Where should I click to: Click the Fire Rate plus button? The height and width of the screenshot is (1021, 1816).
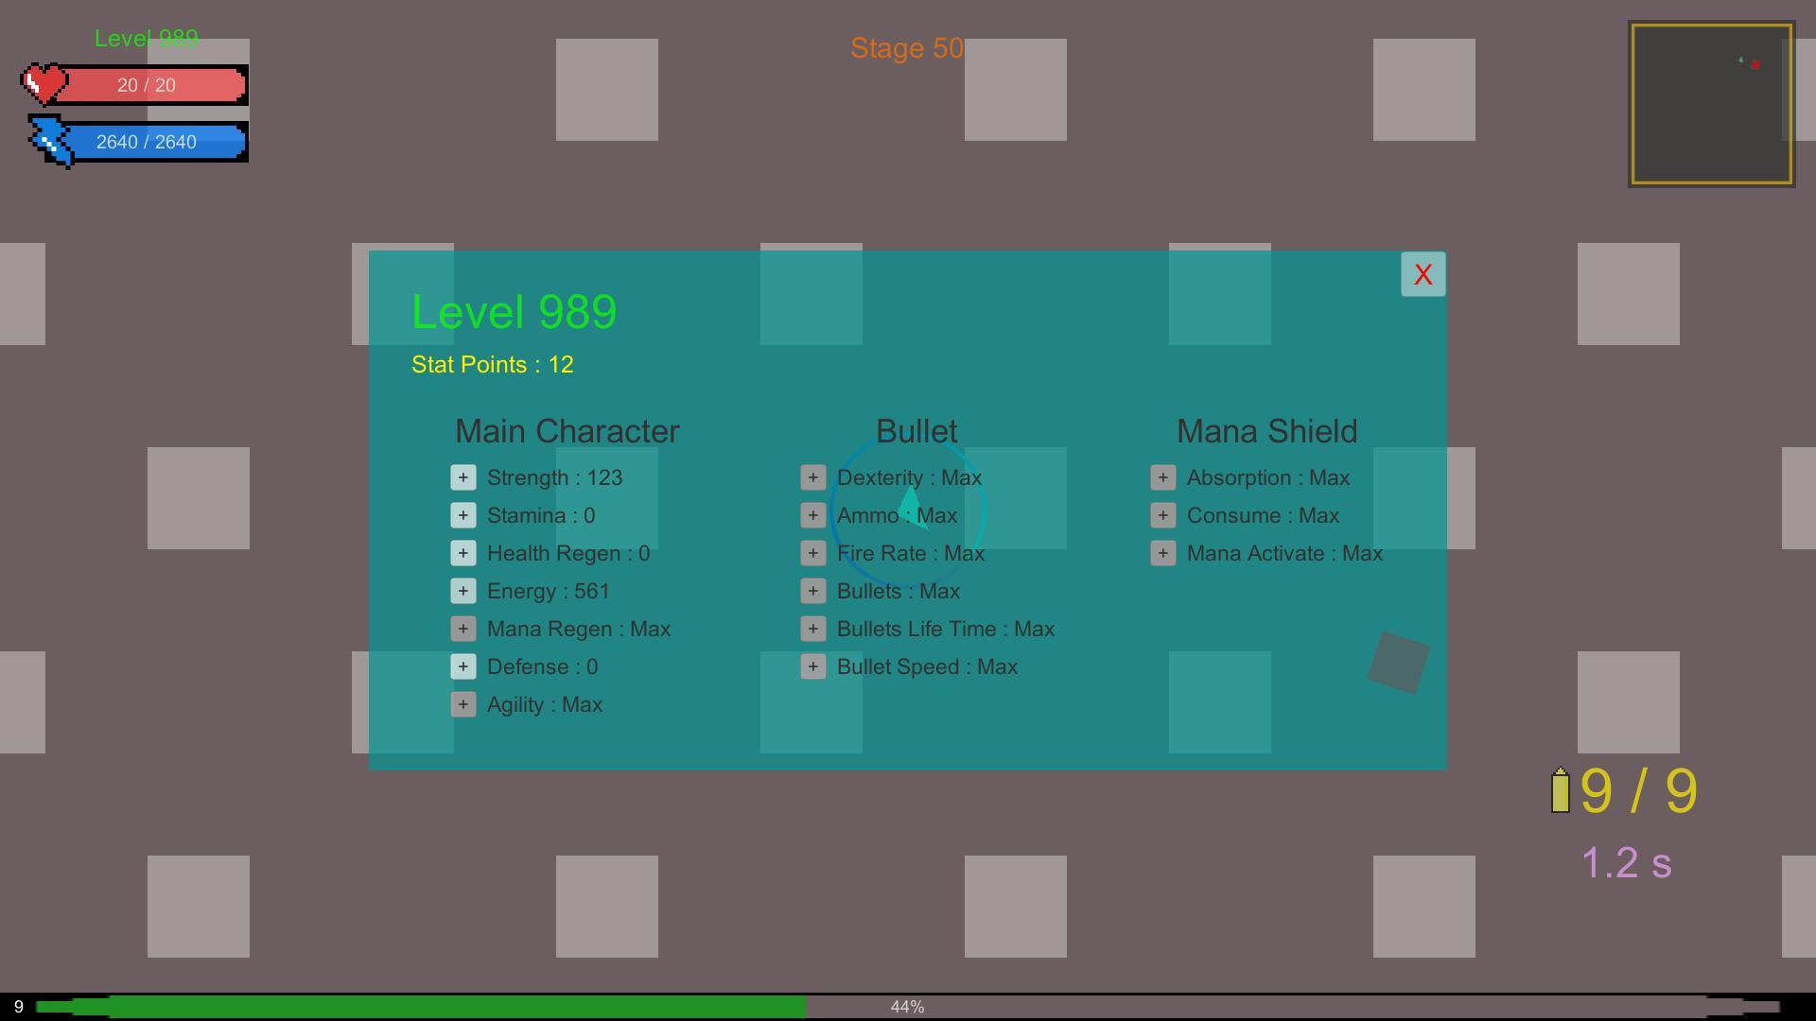click(813, 553)
